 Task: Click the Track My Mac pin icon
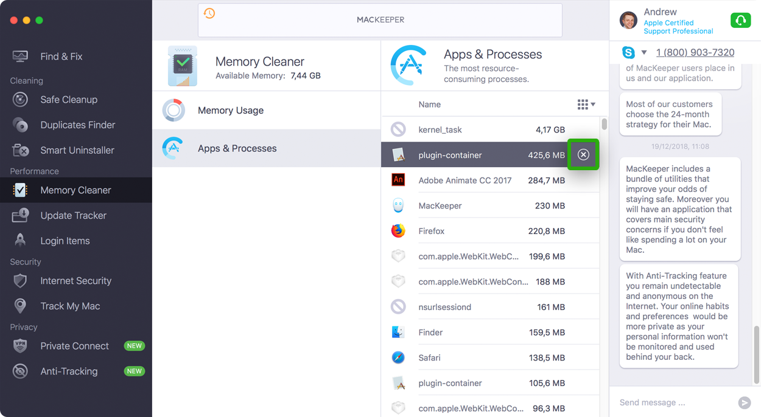pyautogui.click(x=20, y=306)
